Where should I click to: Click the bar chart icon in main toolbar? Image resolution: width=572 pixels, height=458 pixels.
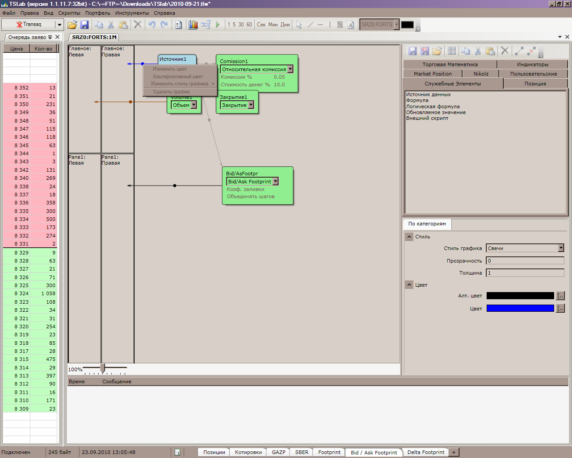coord(193,25)
